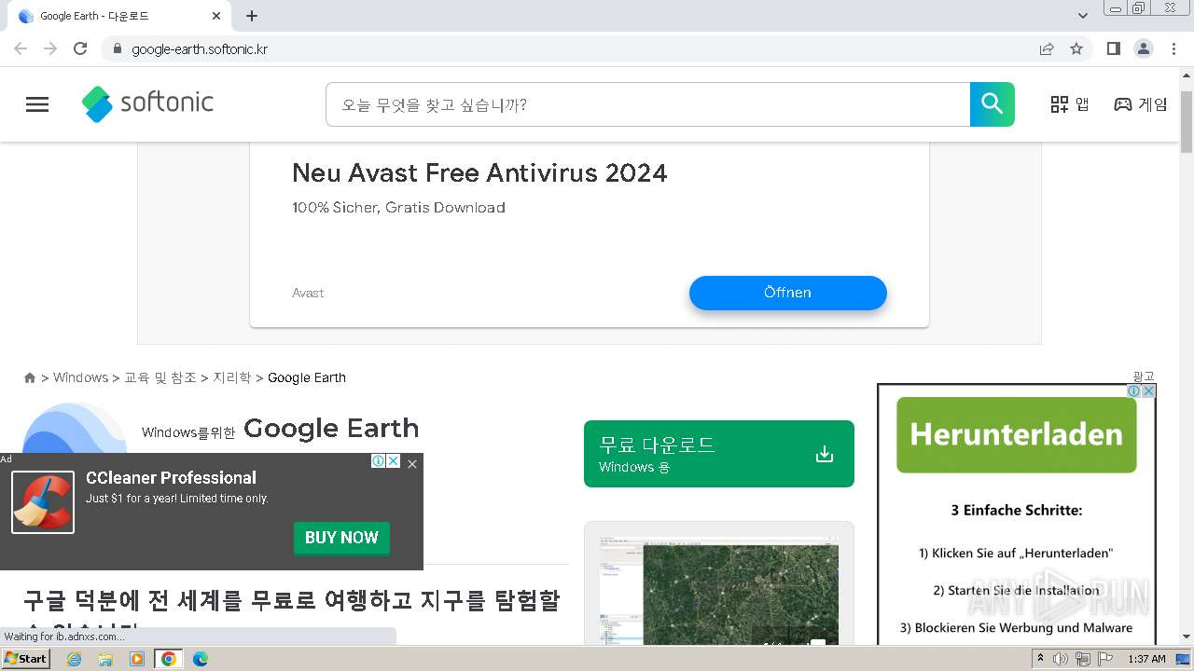Show hidden system tray icons

[1040, 659]
